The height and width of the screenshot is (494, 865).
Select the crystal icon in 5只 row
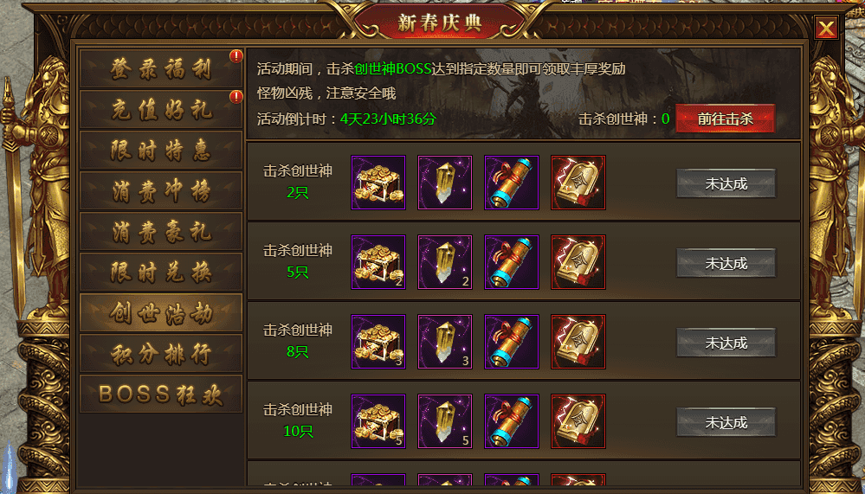point(445,262)
